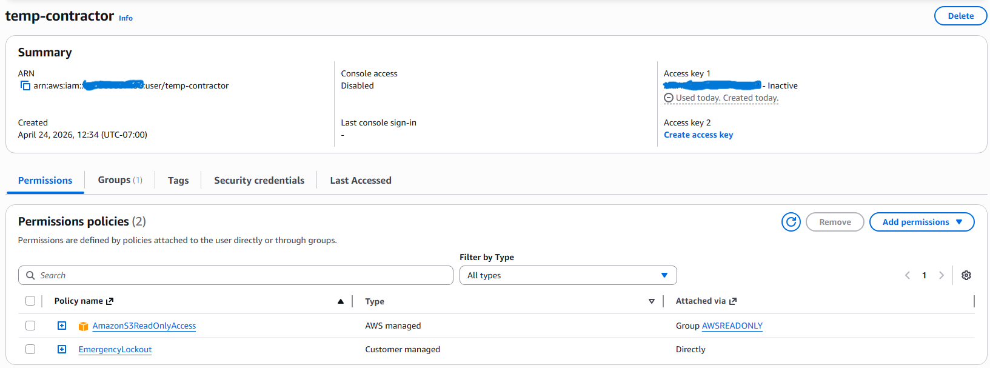Image resolution: width=990 pixels, height=368 pixels.
Task: Open the table preferences gear icon
Action: 966,275
